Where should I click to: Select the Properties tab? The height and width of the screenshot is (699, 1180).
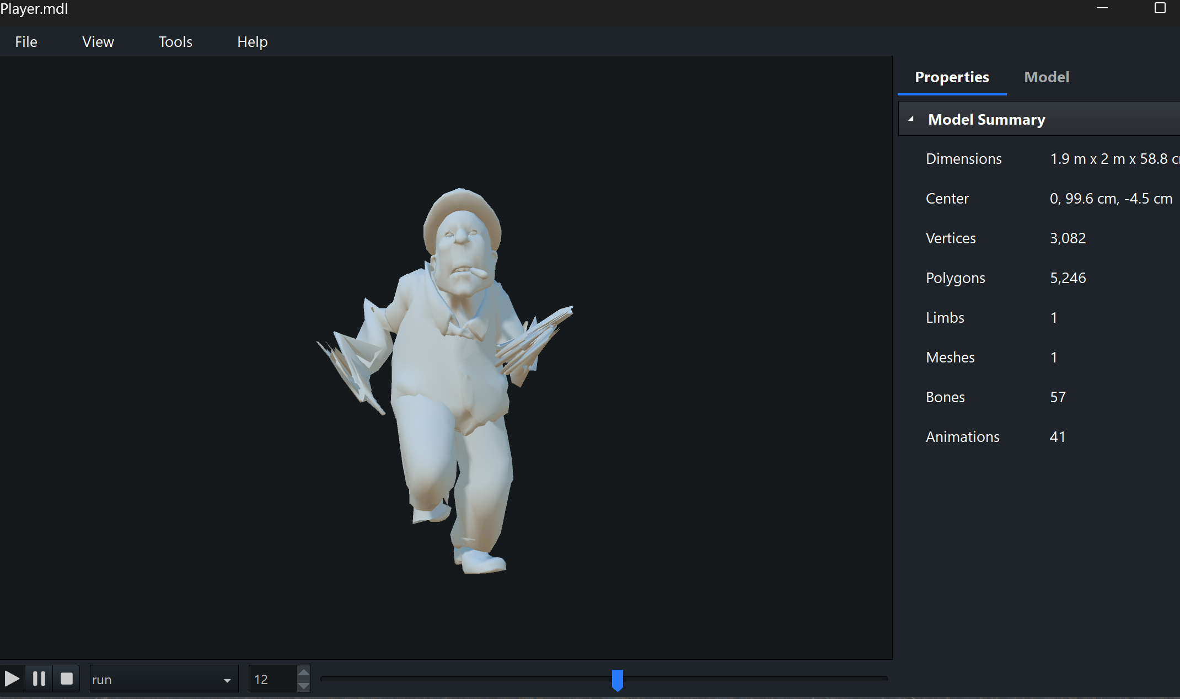(952, 77)
